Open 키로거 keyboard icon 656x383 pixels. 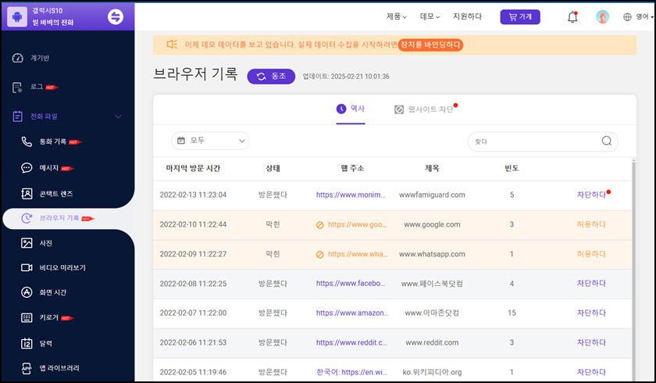click(x=27, y=317)
